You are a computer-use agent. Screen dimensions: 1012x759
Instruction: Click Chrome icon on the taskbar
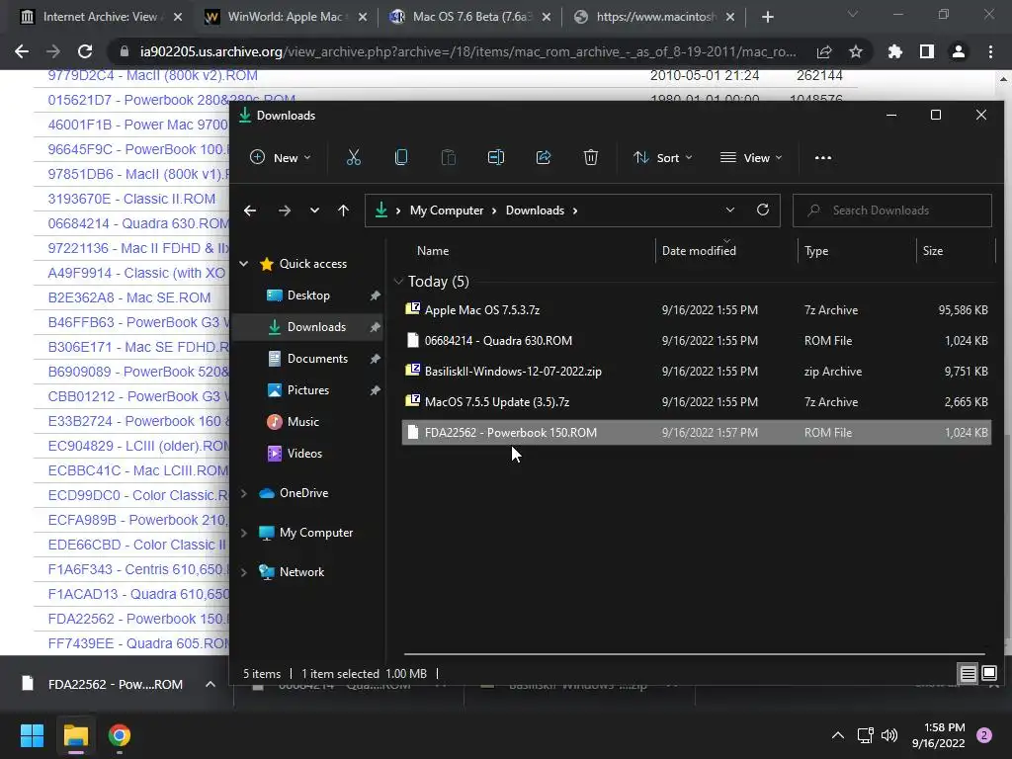click(120, 735)
